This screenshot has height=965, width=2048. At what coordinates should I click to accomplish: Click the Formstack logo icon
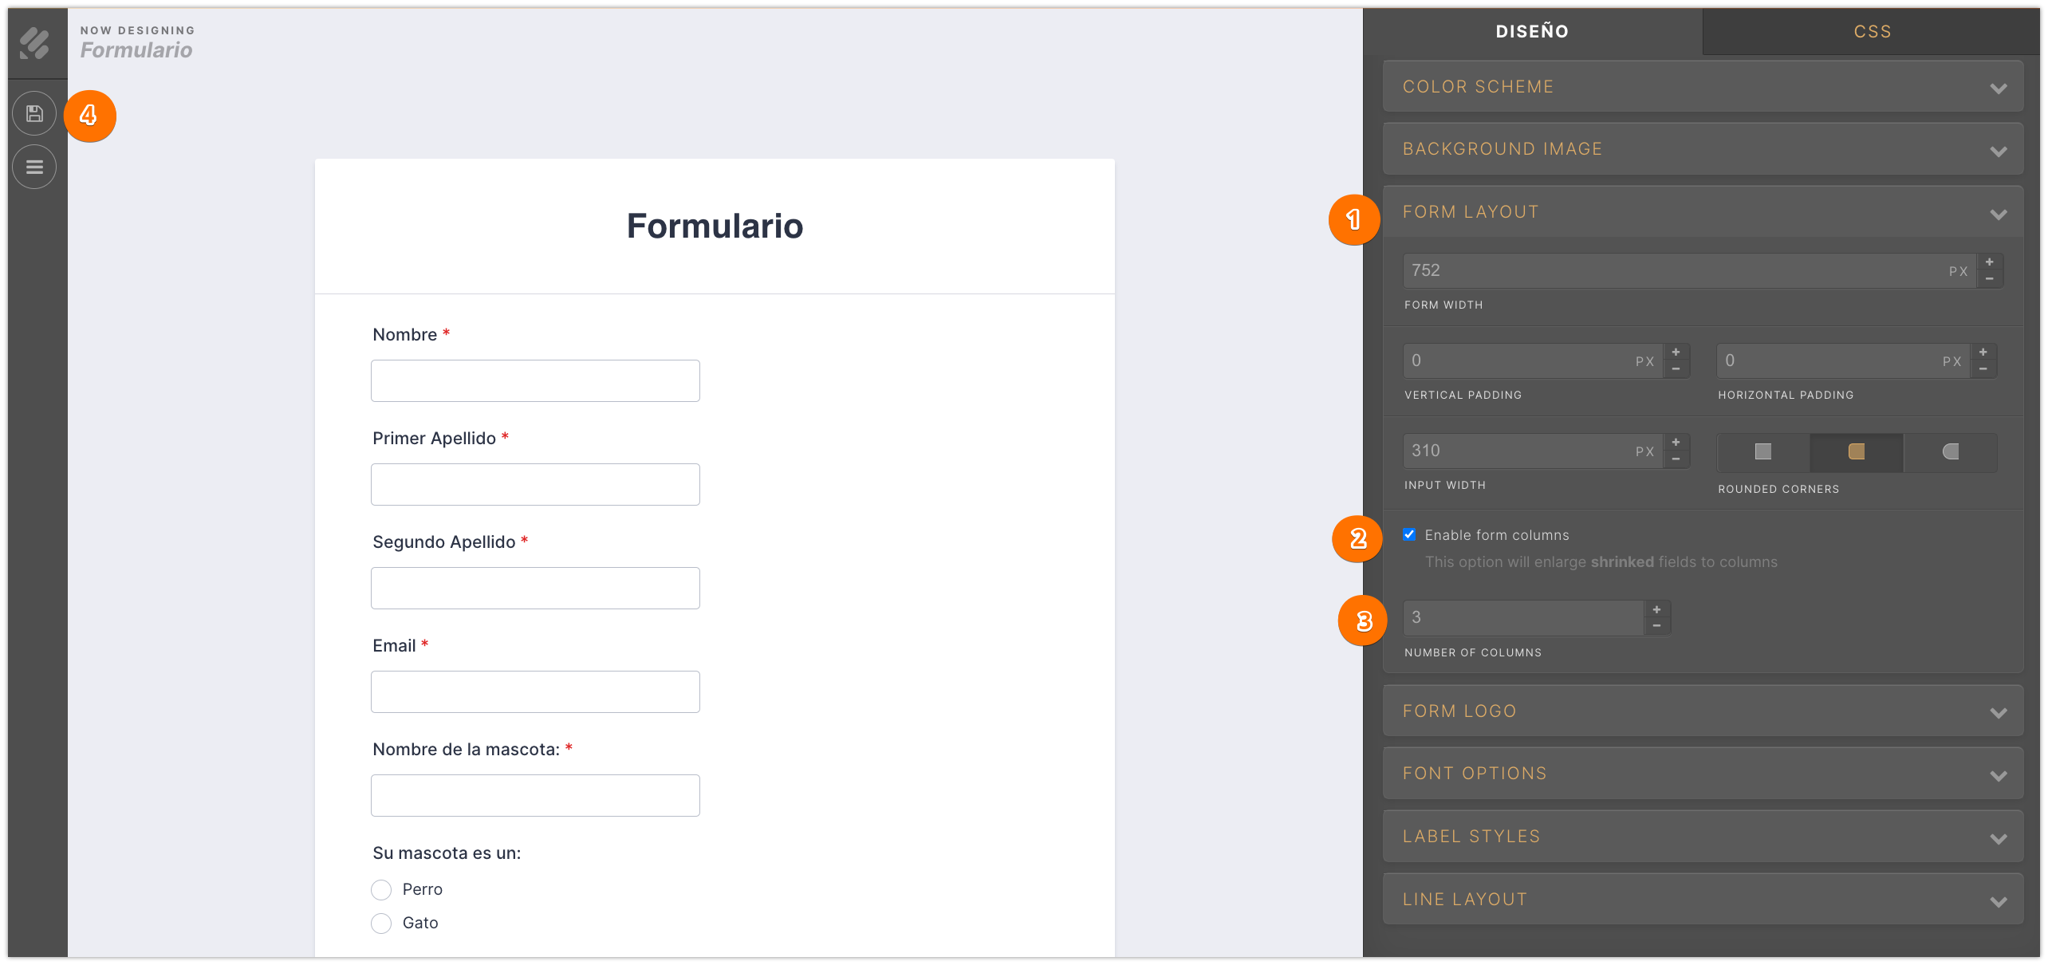pos(34,44)
